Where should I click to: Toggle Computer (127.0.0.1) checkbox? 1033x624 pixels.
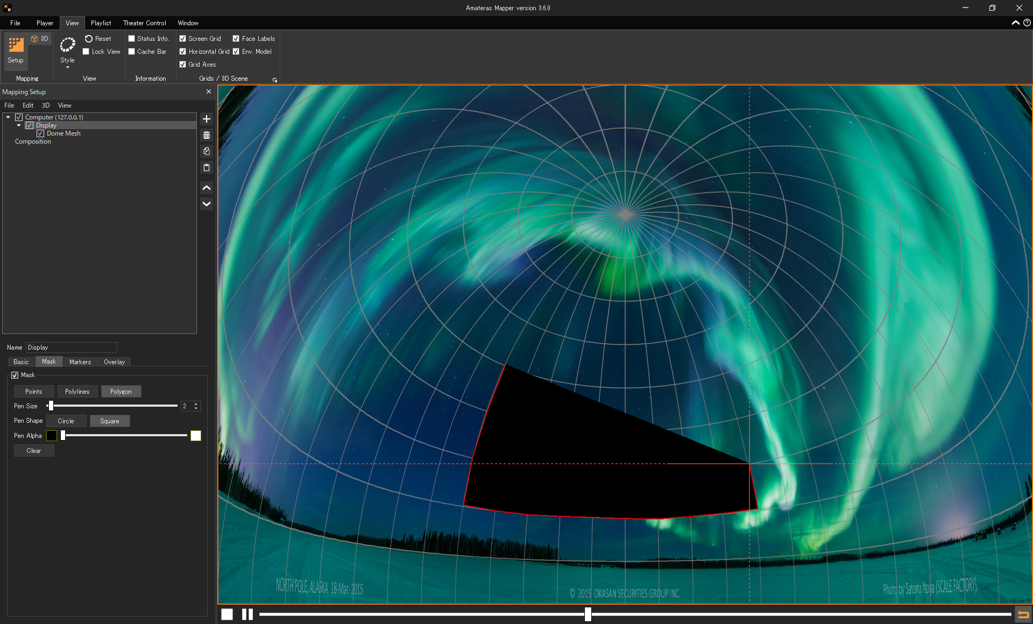[19, 117]
